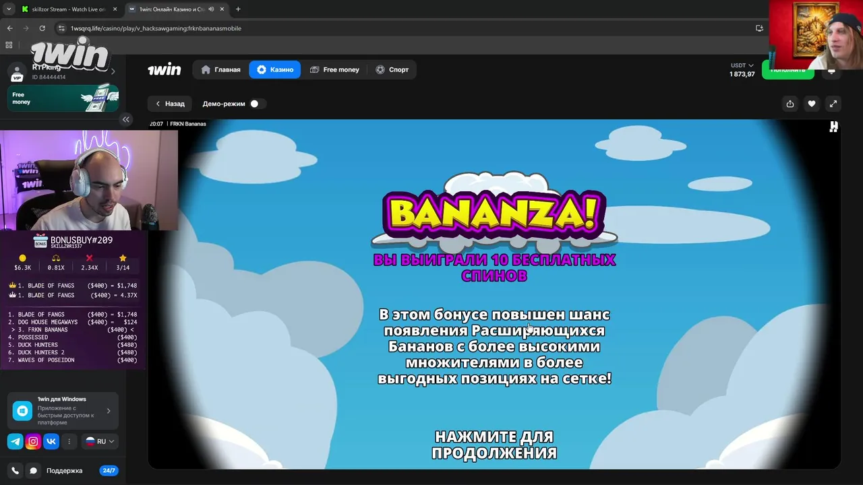Click the 3/14 star counter

[123, 263]
